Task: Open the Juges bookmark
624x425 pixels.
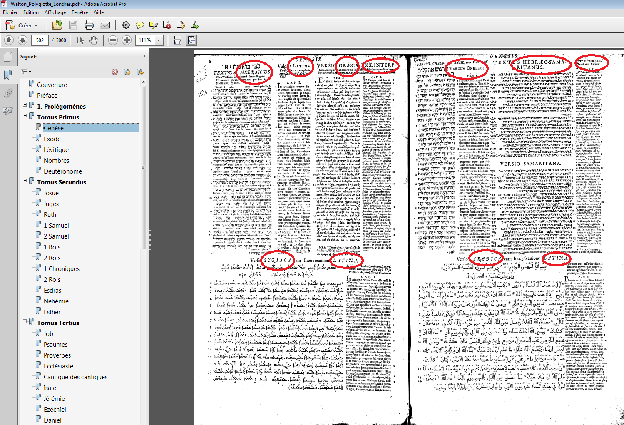Action: (x=51, y=204)
